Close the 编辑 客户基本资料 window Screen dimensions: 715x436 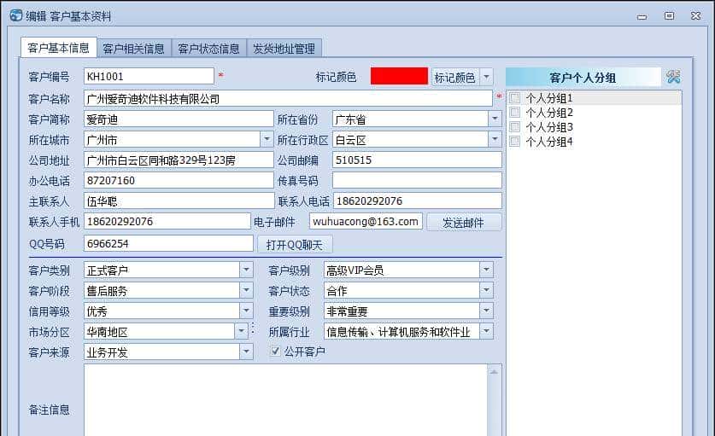point(696,15)
